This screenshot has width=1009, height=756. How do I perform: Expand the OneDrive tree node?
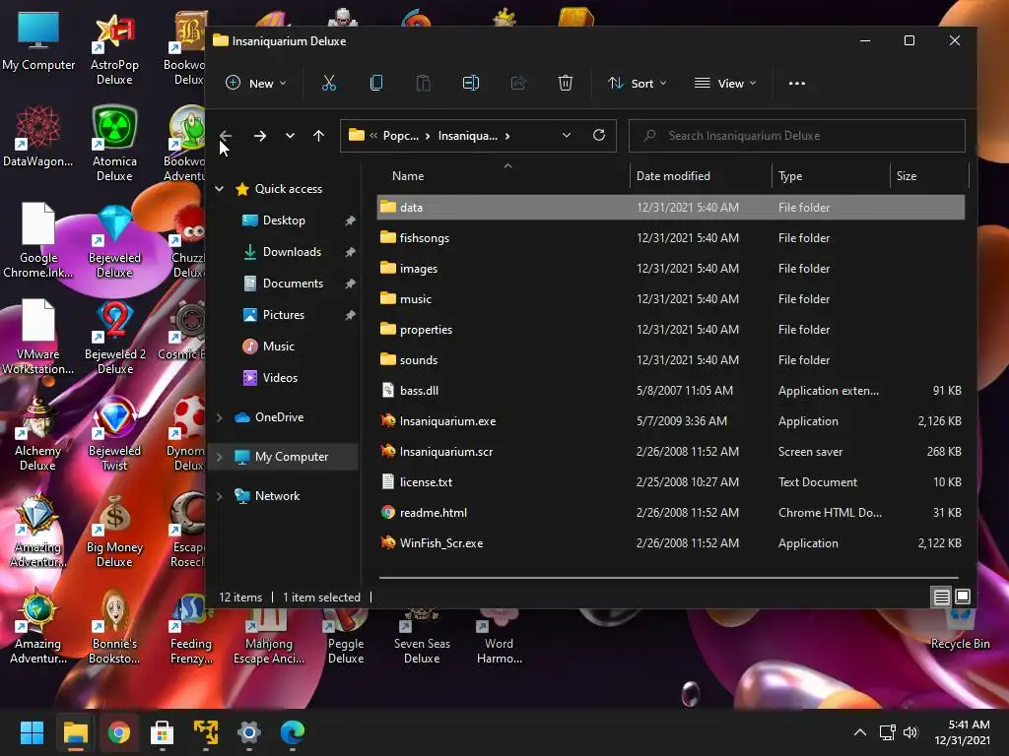tap(220, 417)
